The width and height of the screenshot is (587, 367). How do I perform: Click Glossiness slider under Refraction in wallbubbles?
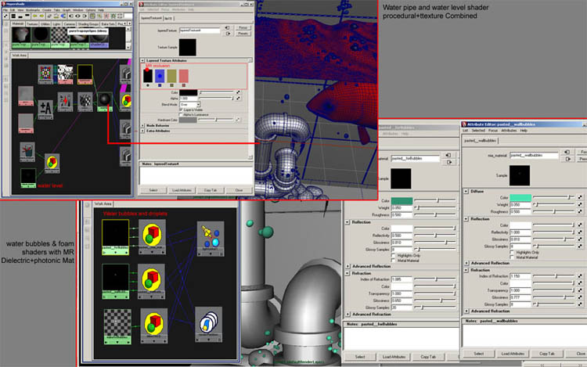click(x=554, y=297)
